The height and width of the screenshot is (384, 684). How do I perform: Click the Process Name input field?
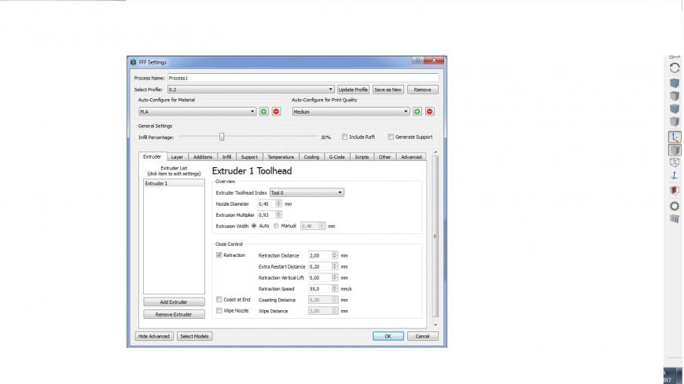coord(303,78)
